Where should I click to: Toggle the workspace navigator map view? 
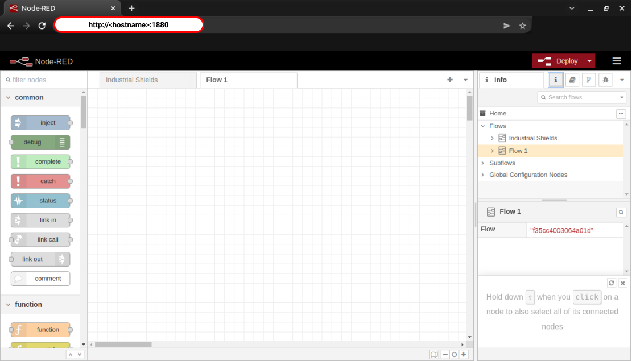tap(434, 355)
